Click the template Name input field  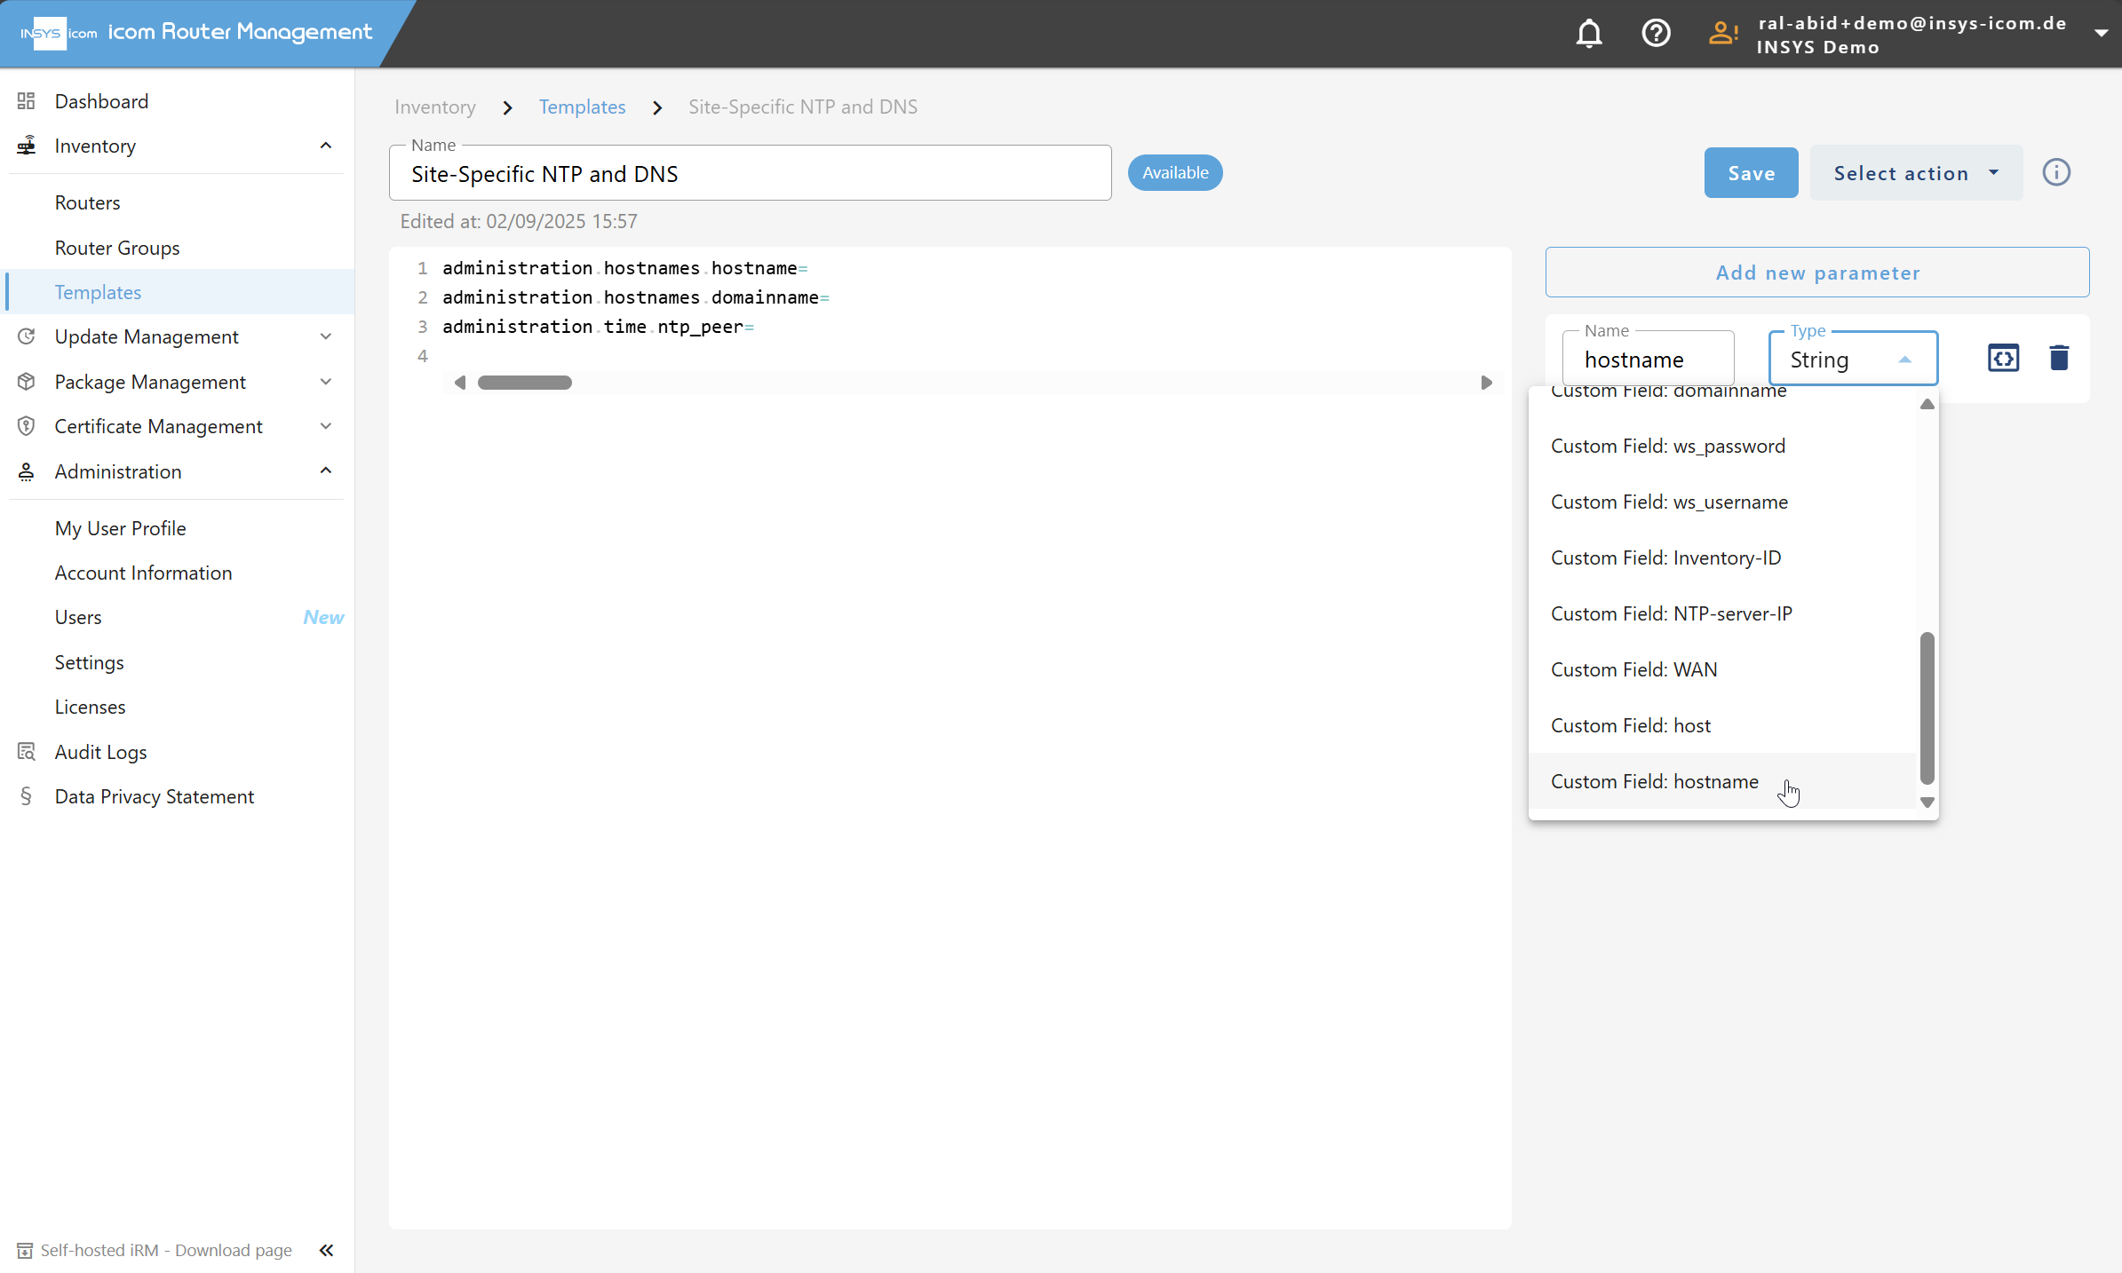tap(751, 174)
